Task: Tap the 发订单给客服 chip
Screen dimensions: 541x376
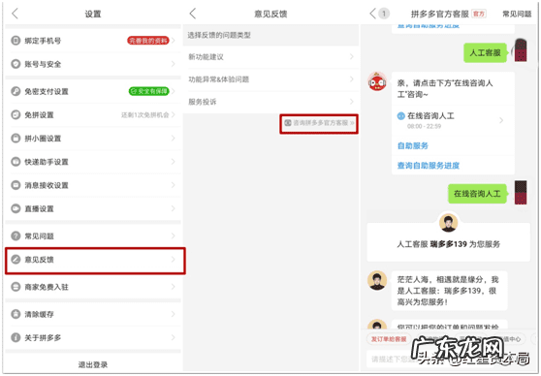Action: pos(389,339)
